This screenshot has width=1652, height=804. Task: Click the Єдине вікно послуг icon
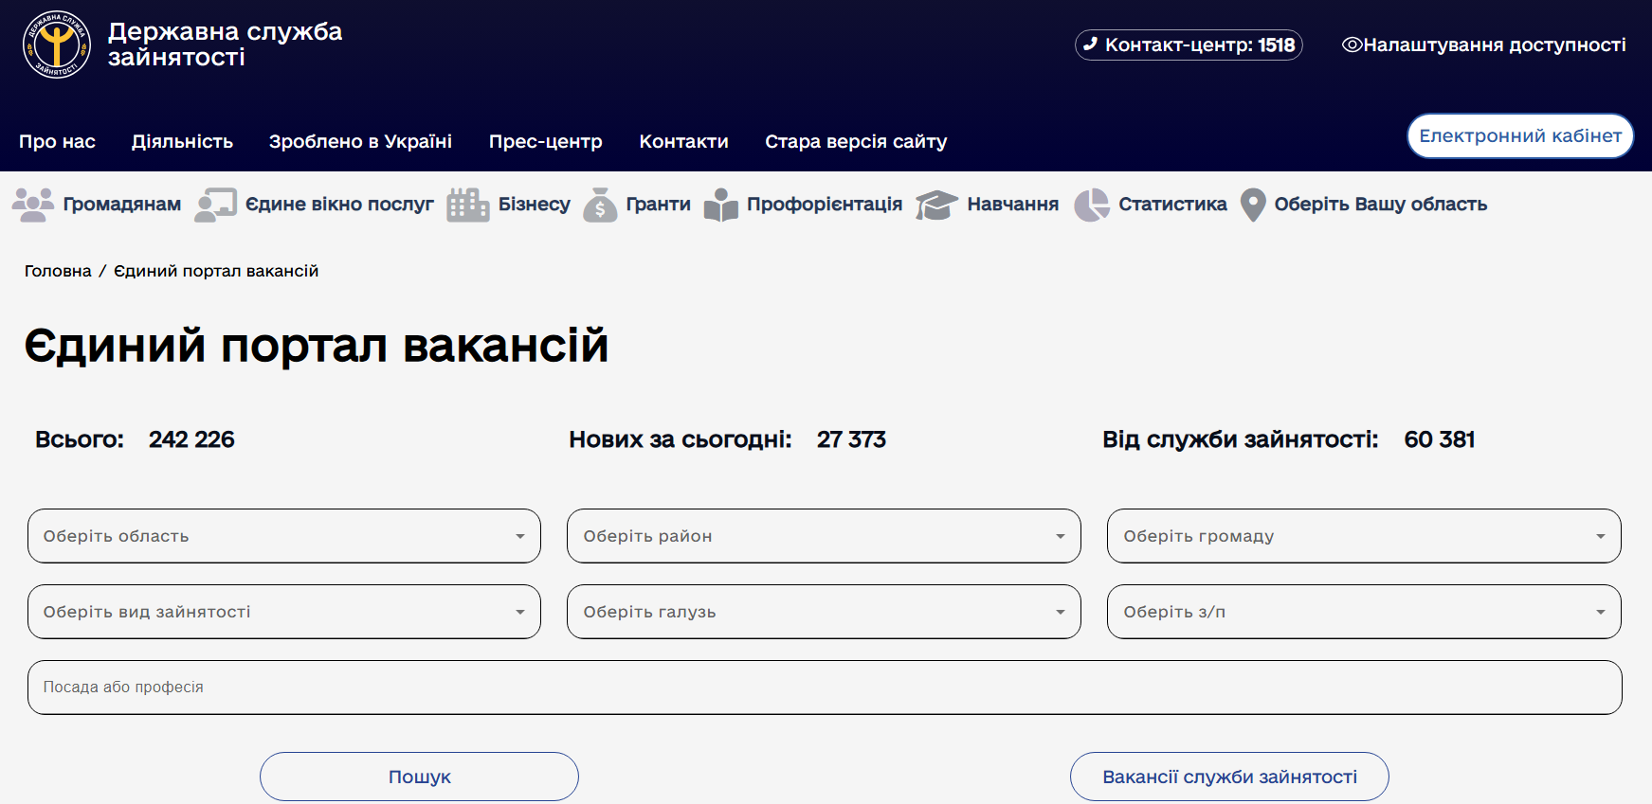[x=215, y=205]
